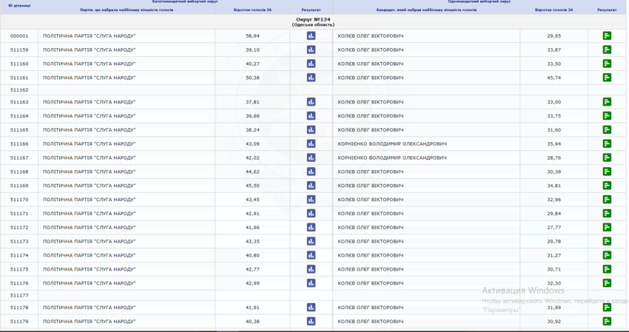Select candidate name in precinct 511166 row

point(392,143)
